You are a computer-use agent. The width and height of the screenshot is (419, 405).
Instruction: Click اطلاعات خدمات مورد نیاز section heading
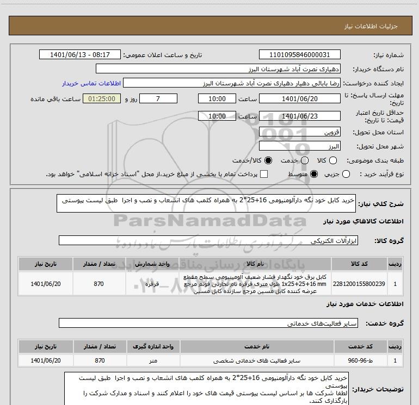tap(365, 304)
